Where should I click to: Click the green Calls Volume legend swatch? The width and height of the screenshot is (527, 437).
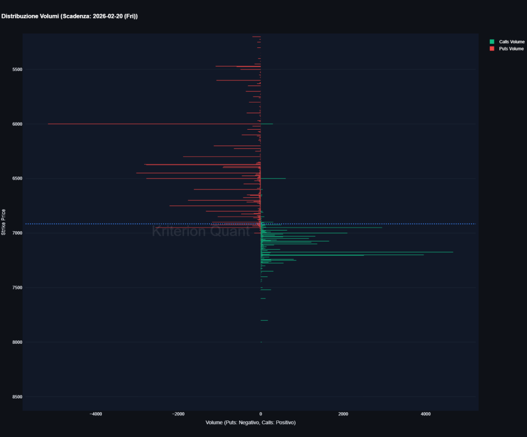(493, 41)
